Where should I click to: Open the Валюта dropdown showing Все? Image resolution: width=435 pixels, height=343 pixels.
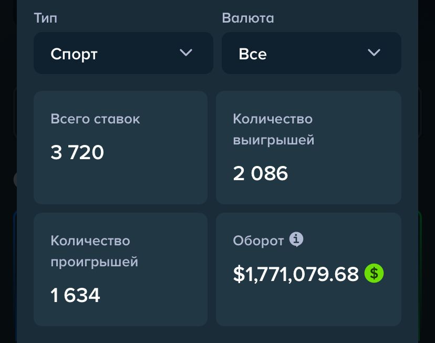pyautogui.click(x=311, y=53)
